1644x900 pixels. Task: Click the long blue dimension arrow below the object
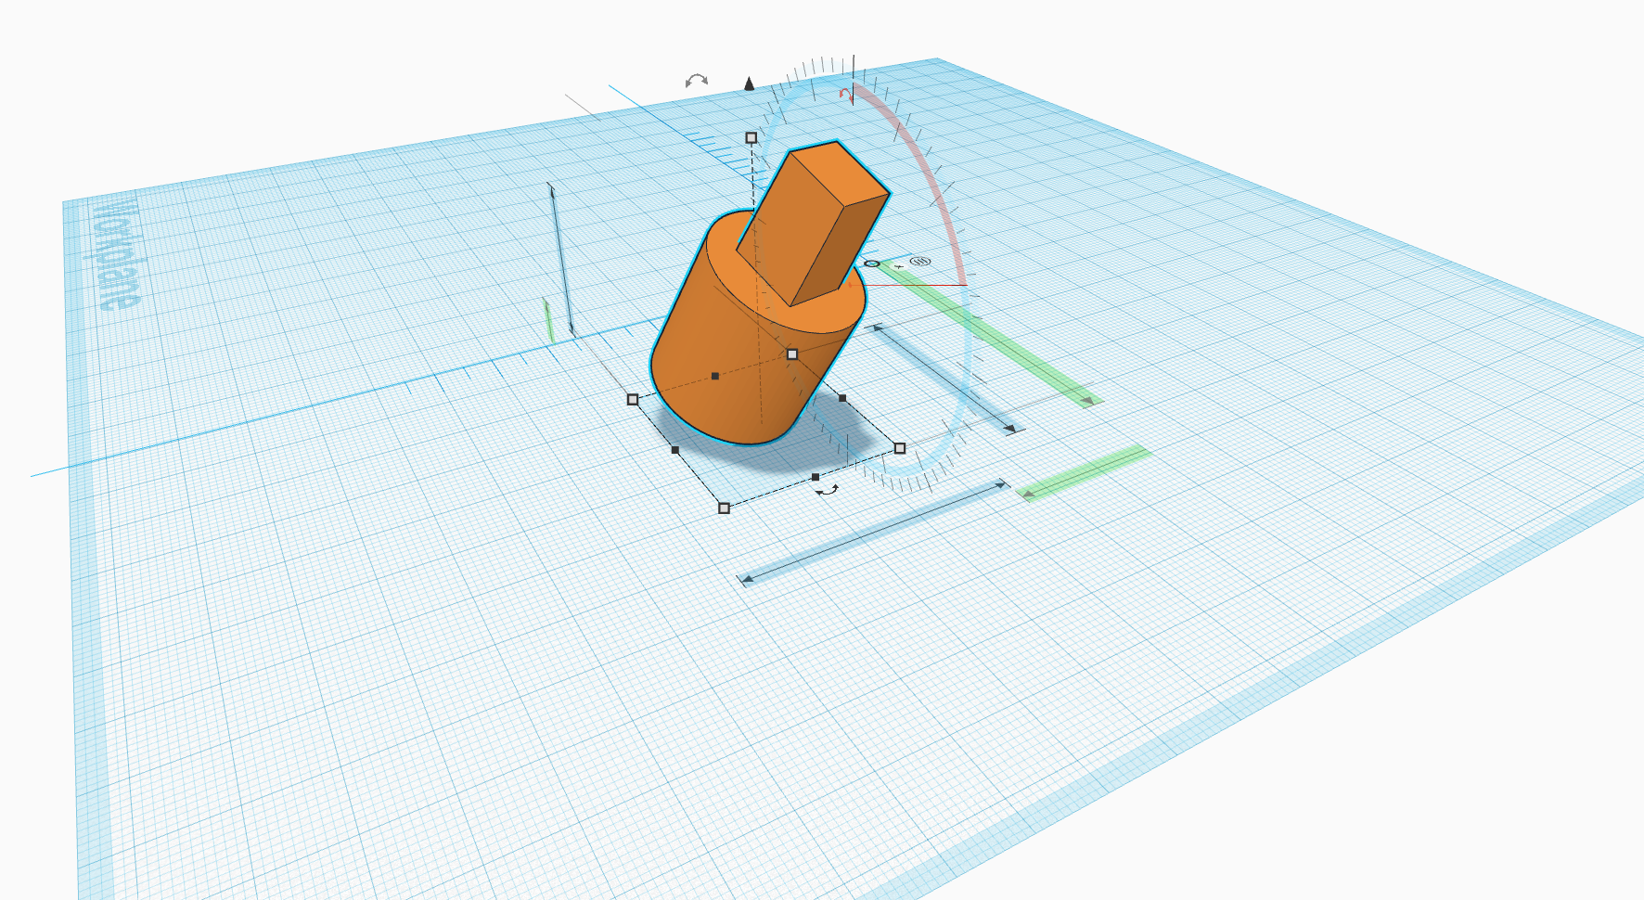pos(872,533)
